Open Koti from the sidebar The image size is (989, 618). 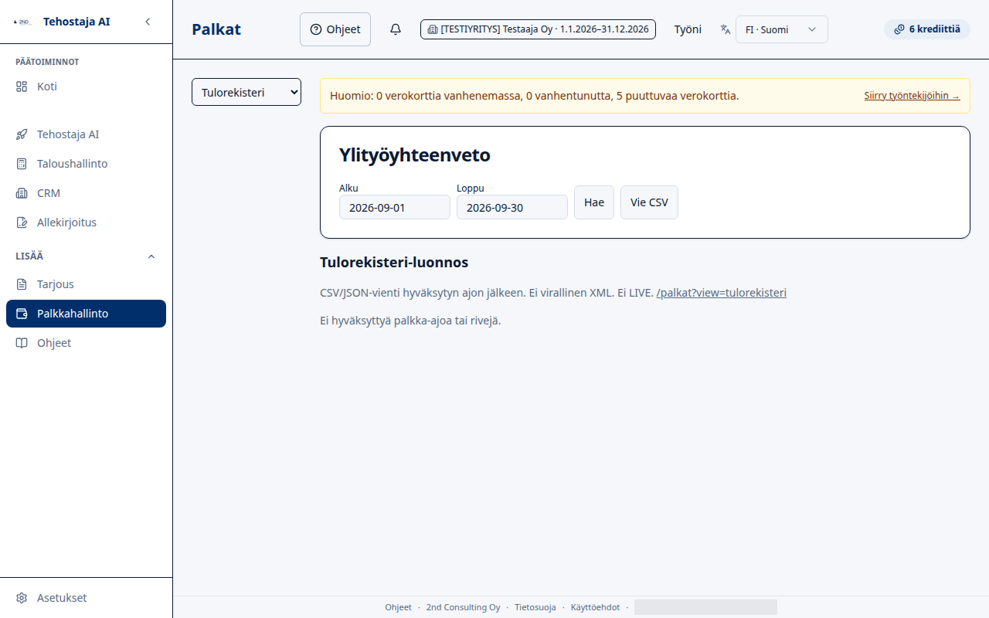click(x=86, y=87)
